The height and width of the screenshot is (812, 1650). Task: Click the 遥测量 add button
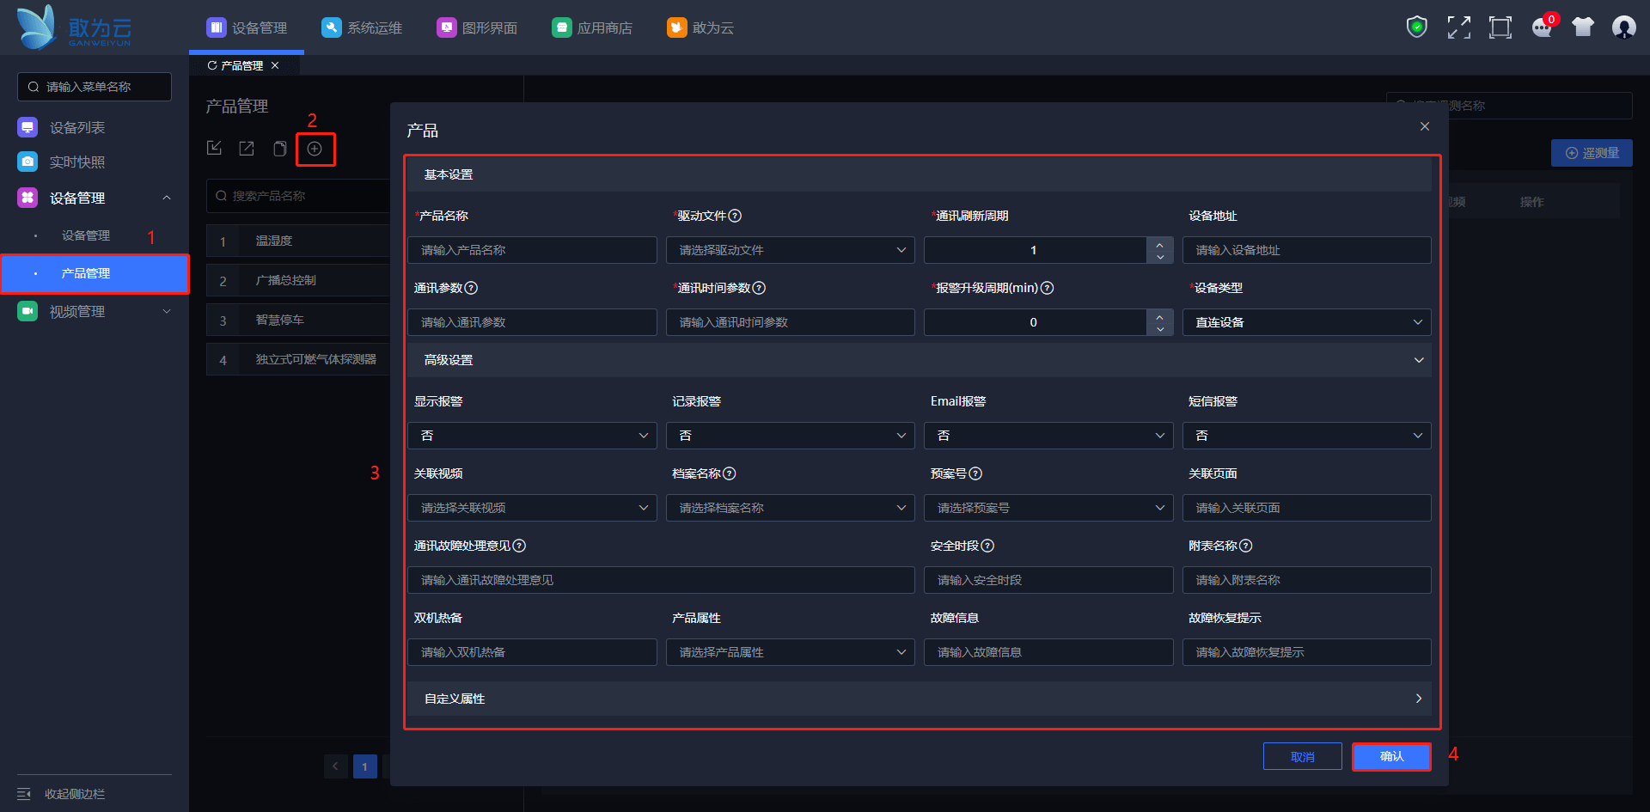1592,153
